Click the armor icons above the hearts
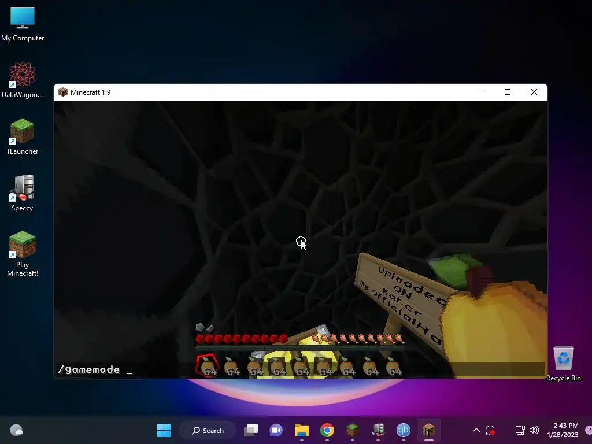The image size is (592, 444). coord(205,327)
